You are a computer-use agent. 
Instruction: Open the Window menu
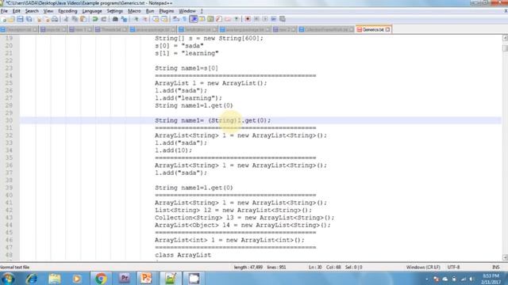click(187, 11)
